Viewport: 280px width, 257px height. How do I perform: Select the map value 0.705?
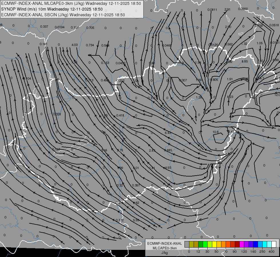(x=90, y=28)
